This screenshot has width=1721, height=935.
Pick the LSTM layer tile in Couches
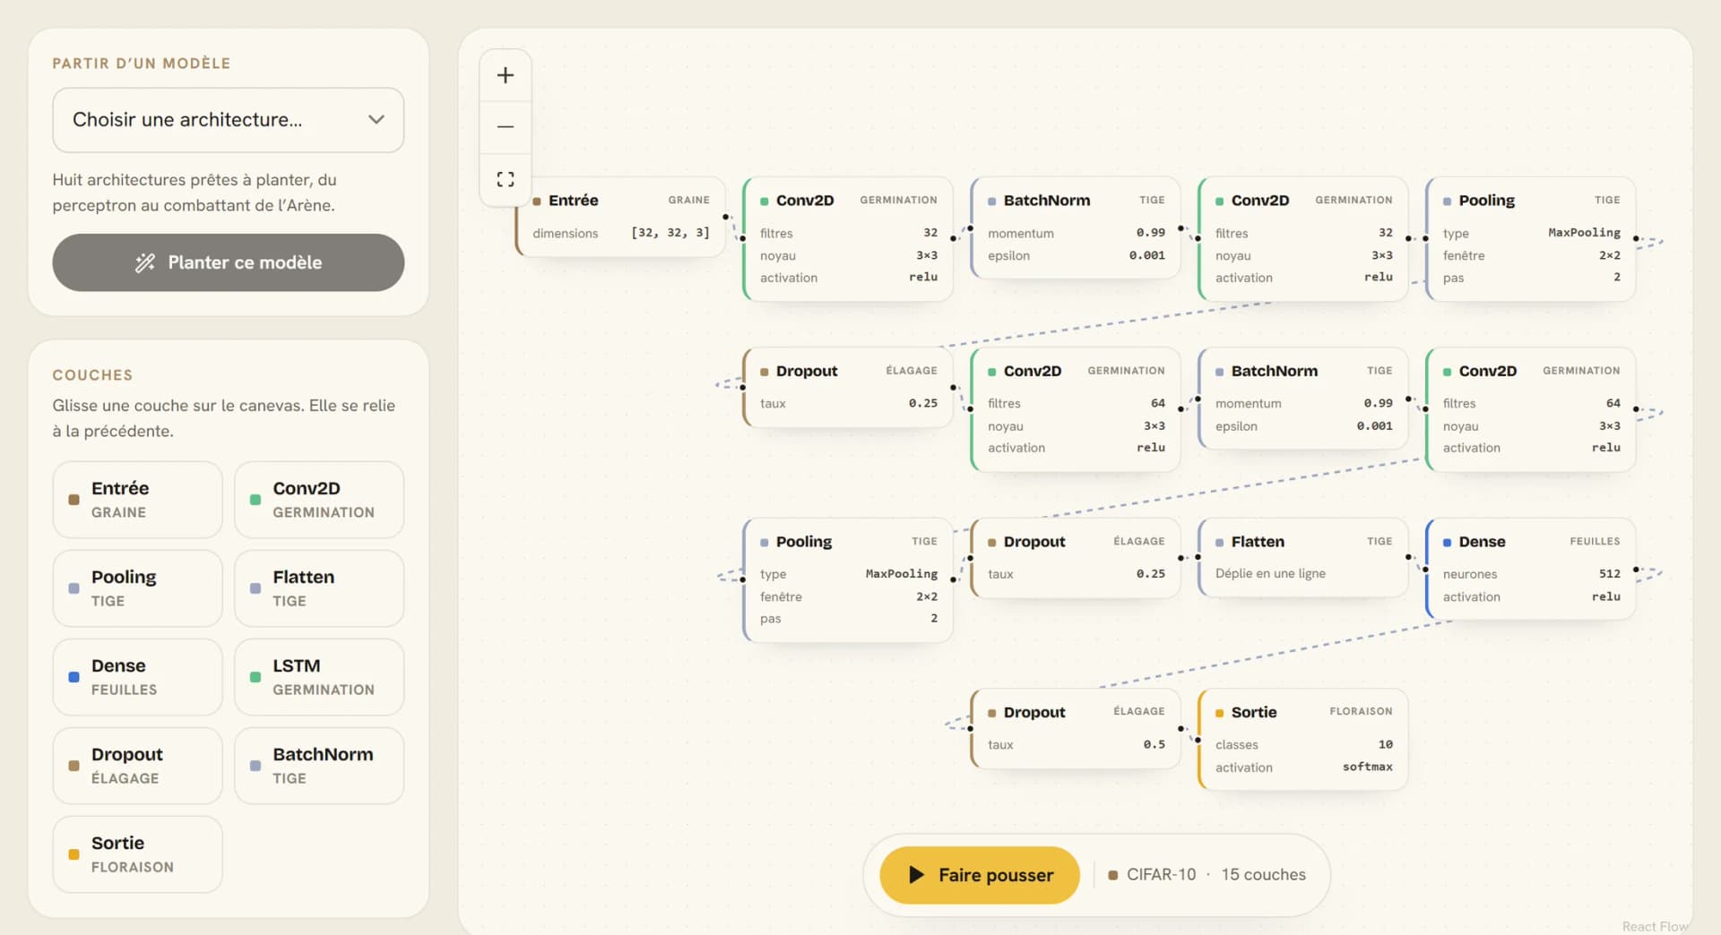(x=319, y=677)
